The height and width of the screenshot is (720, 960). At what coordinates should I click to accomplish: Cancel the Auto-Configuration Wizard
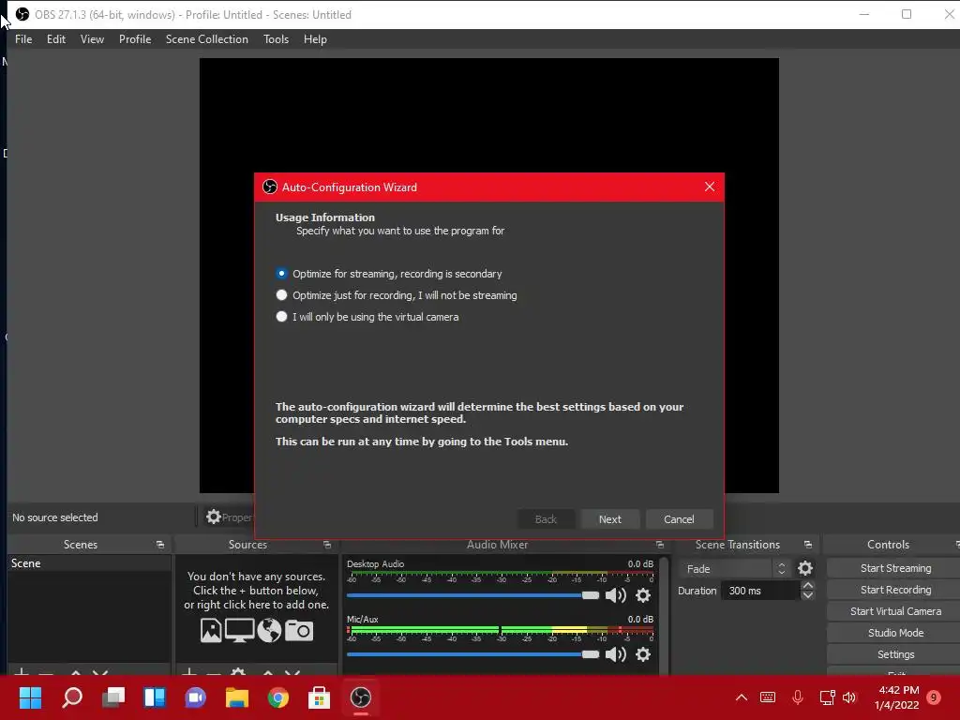pyautogui.click(x=679, y=519)
